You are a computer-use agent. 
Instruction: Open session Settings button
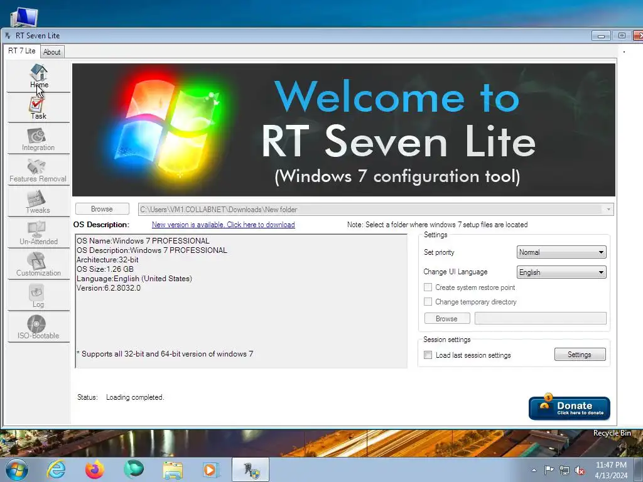580,355
